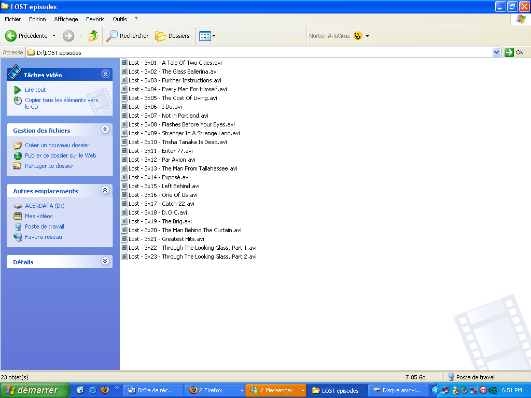This screenshot has width=531, height=398.
Task: Collapse the Gestion des fichiers panel
Action: click(x=105, y=130)
